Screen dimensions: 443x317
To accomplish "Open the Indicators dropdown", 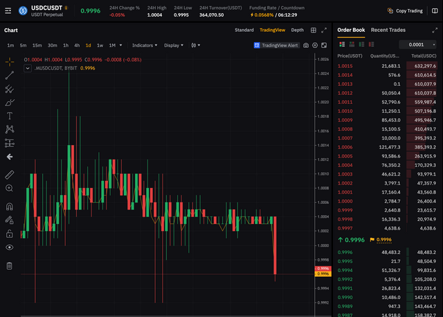I will click(145, 45).
